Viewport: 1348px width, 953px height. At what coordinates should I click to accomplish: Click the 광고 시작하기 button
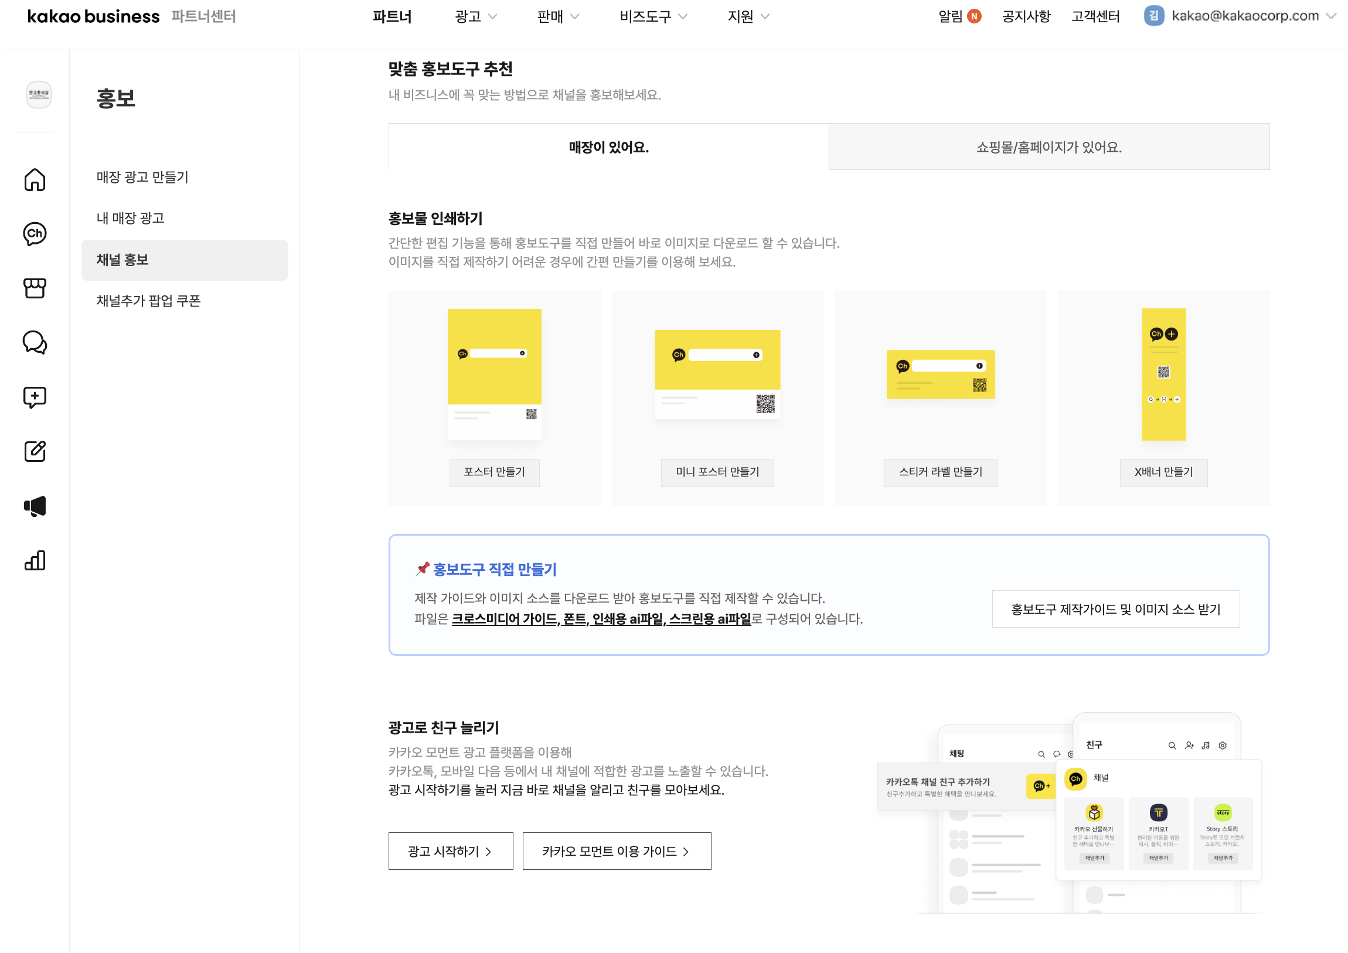tap(450, 851)
